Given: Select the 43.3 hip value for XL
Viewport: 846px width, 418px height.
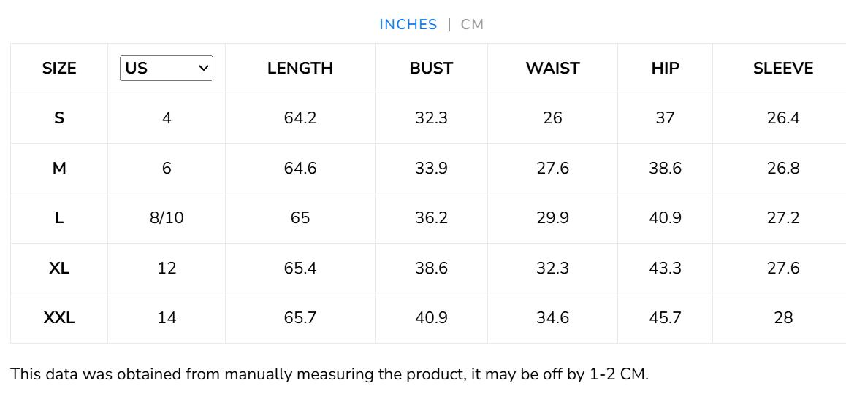Looking at the screenshot, I should [x=665, y=268].
